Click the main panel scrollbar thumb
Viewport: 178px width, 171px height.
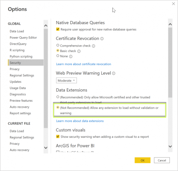tap(170, 63)
